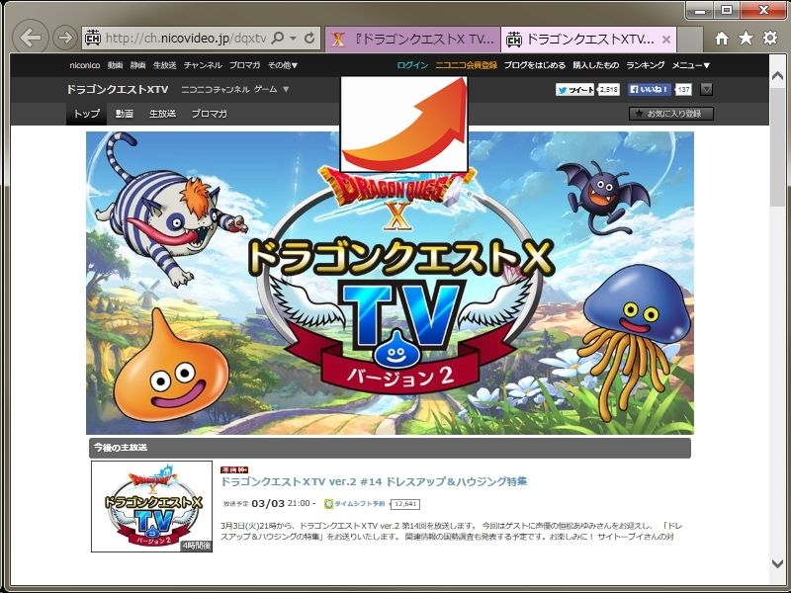Open the browser Home icon

[x=722, y=38]
